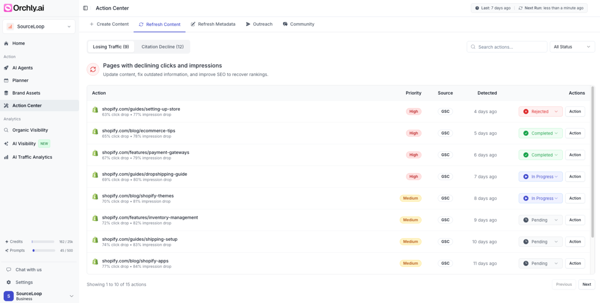Switch to Citation Decline (12) toggle
600x303 pixels.
tap(162, 47)
